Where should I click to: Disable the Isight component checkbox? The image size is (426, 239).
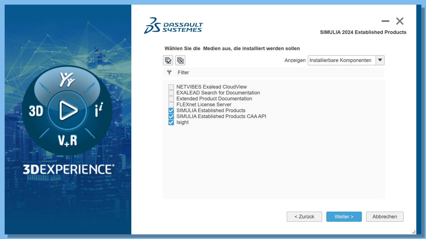click(x=171, y=123)
